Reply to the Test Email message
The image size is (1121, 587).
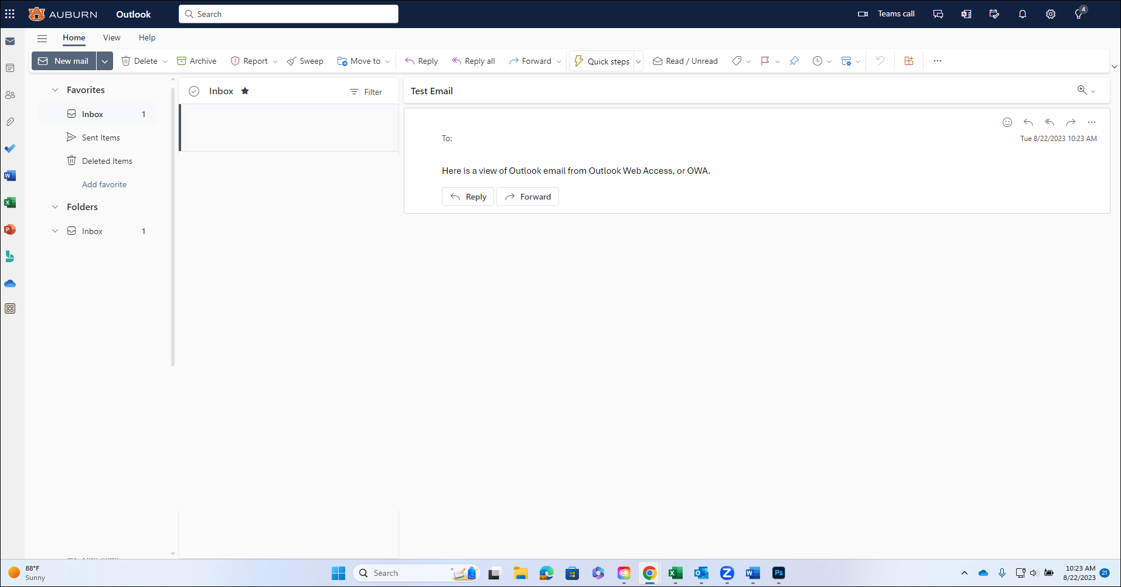pos(421,60)
